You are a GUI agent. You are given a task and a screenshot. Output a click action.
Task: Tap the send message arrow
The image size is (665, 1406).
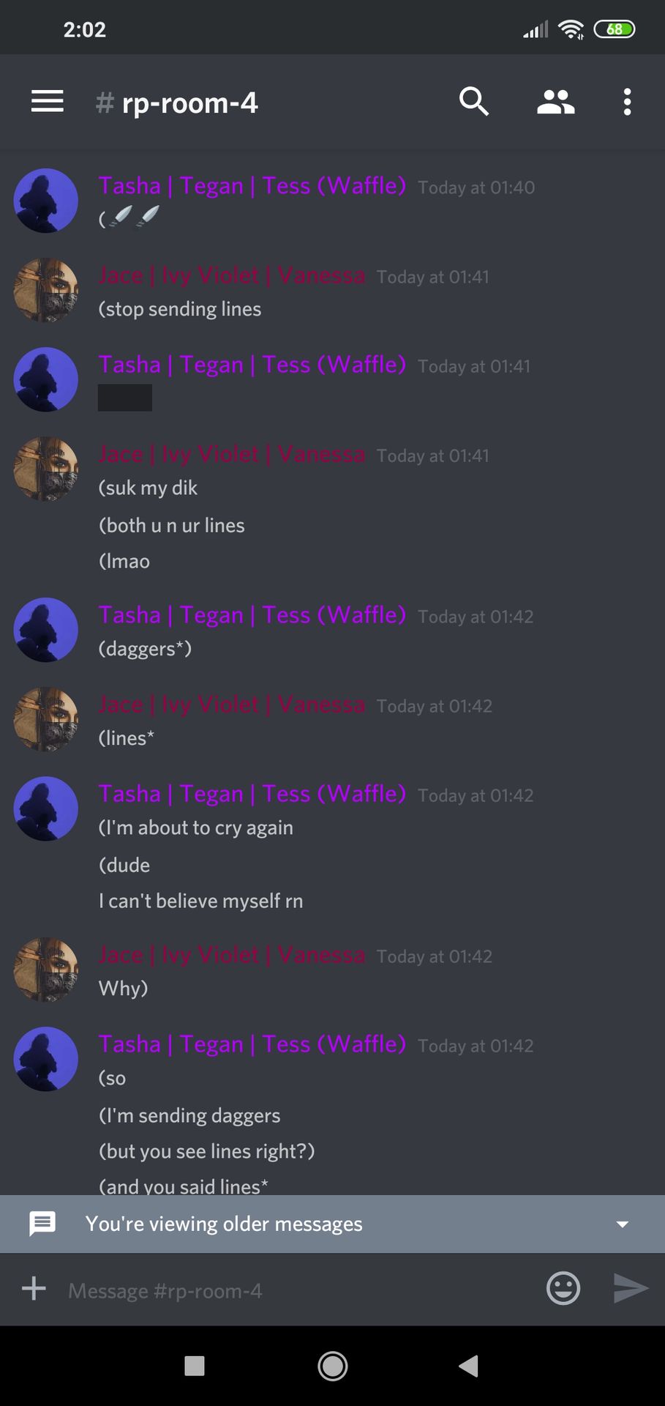point(631,1288)
